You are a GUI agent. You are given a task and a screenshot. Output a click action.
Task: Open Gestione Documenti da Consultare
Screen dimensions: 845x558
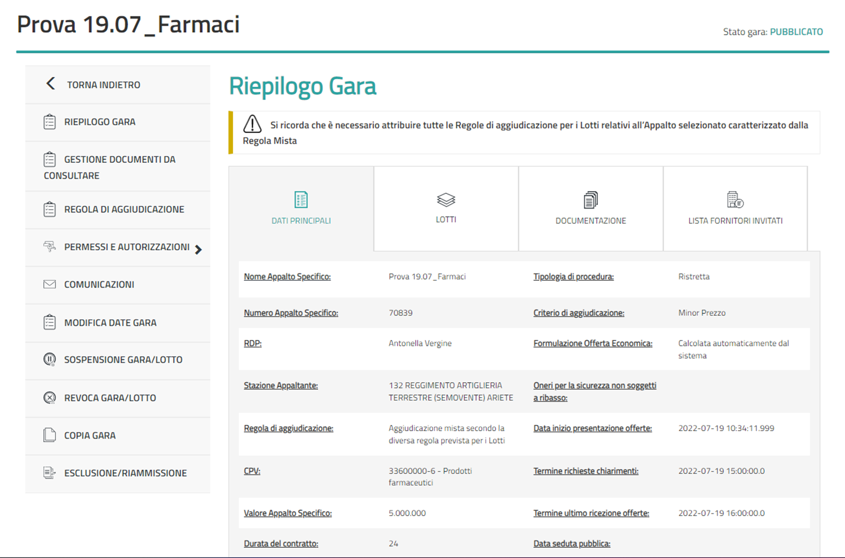click(120, 160)
